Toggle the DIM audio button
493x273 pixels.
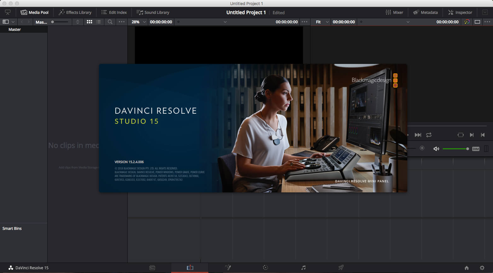click(x=476, y=149)
